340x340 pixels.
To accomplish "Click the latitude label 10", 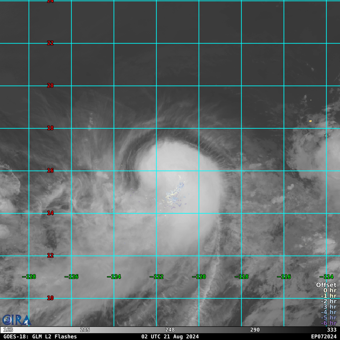I will pos(50,298).
